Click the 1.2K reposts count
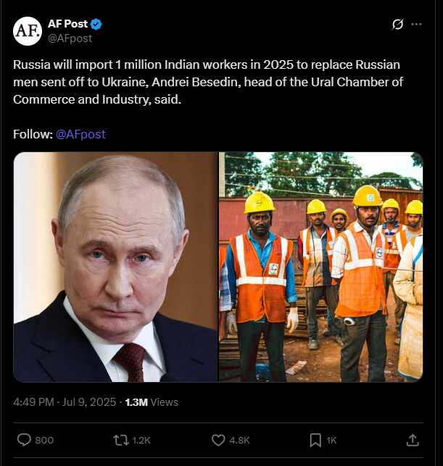The width and height of the screenshot is (443, 466). pyautogui.click(x=141, y=440)
